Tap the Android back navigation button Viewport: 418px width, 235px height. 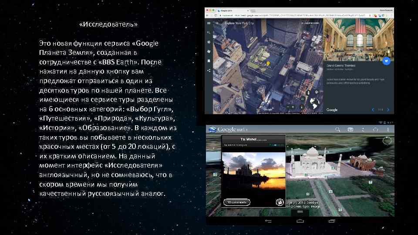tap(268, 221)
